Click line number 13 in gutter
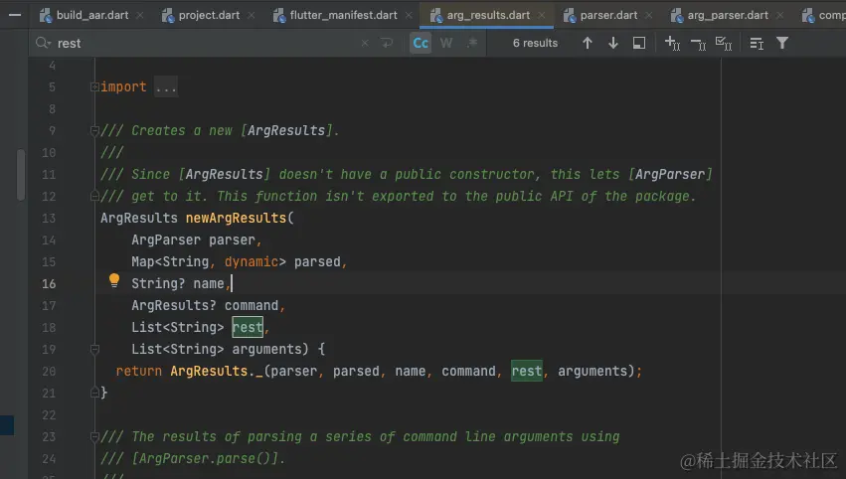Screen dimensions: 846x479 point(49,218)
